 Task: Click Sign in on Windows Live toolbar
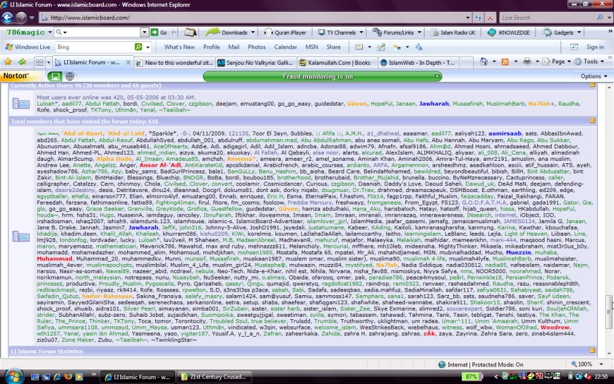(595, 47)
